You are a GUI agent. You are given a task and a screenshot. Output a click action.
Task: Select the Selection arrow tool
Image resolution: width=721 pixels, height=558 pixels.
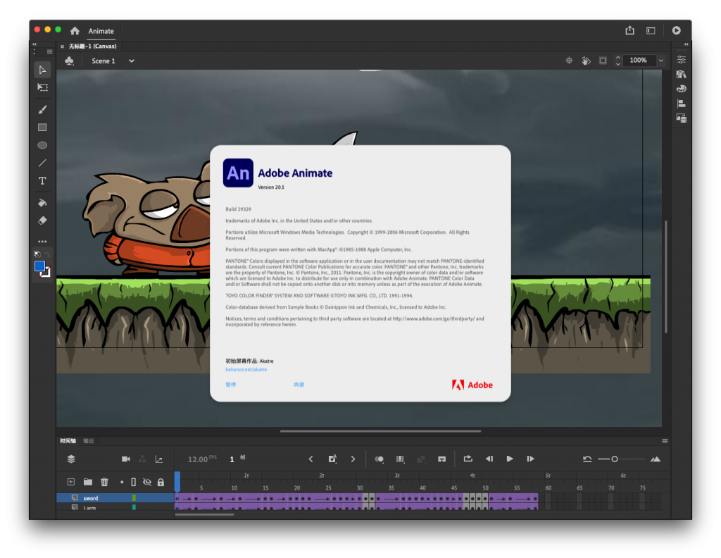(42, 70)
